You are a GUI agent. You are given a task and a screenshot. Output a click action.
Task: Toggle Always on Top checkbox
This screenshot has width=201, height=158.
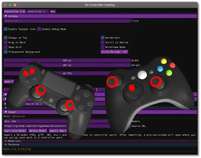(6, 38)
